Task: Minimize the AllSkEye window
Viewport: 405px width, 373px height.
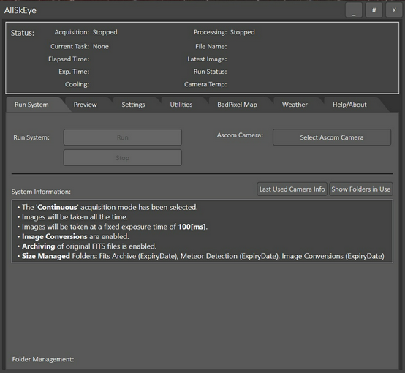Action: (x=354, y=10)
